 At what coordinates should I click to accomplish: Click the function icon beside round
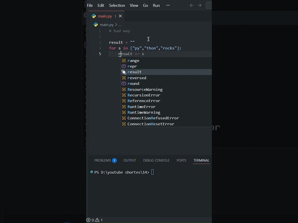(124, 84)
